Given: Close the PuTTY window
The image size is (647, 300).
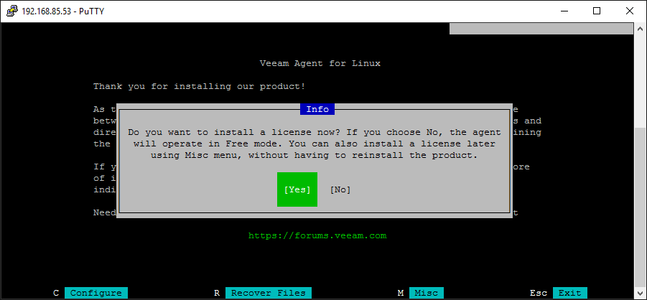Looking at the screenshot, I should coord(629,11).
